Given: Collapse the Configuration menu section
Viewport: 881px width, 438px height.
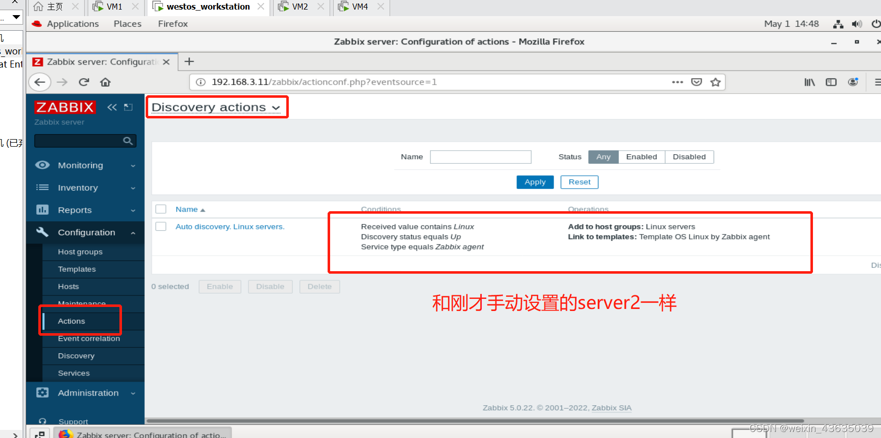Looking at the screenshot, I should (85, 232).
